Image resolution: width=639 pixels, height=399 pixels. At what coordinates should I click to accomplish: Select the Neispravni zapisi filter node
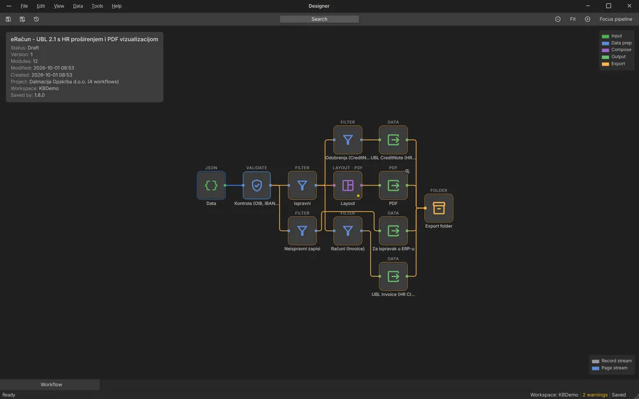pyautogui.click(x=302, y=231)
